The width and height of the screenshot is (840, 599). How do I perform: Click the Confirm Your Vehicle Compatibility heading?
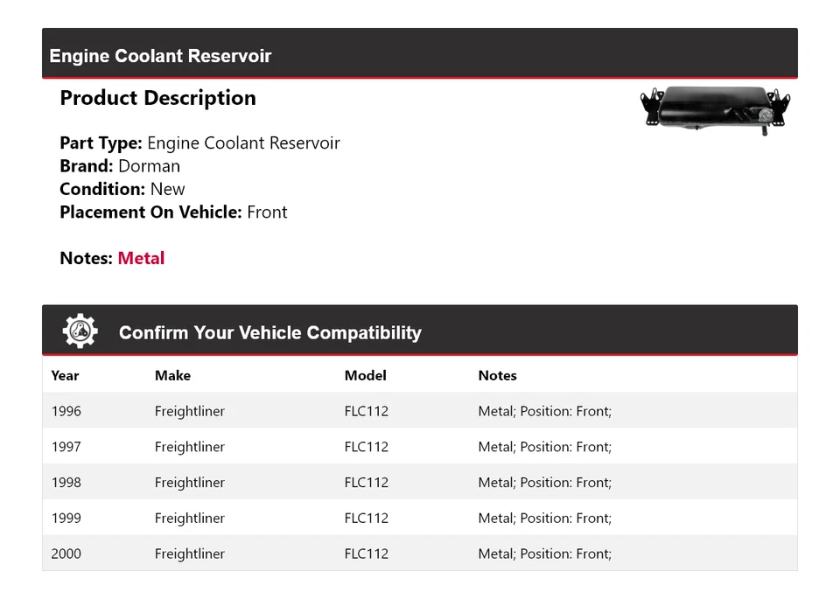(x=269, y=333)
